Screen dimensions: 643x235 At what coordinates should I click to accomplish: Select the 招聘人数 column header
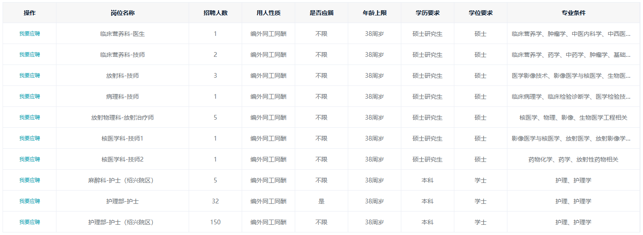coord(215,13)
